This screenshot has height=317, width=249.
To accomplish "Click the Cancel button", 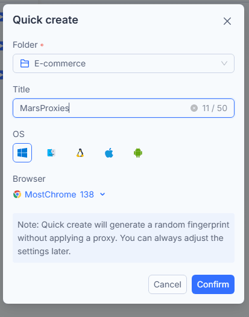I will click(x=168, y=284).
